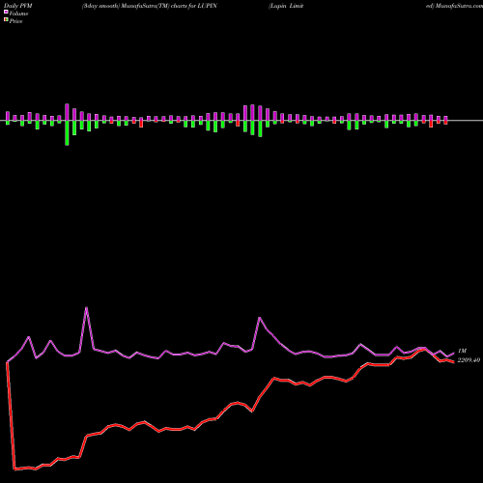
Task: Click the 2209.40 price value label
Action: click(x=469, y=360)
